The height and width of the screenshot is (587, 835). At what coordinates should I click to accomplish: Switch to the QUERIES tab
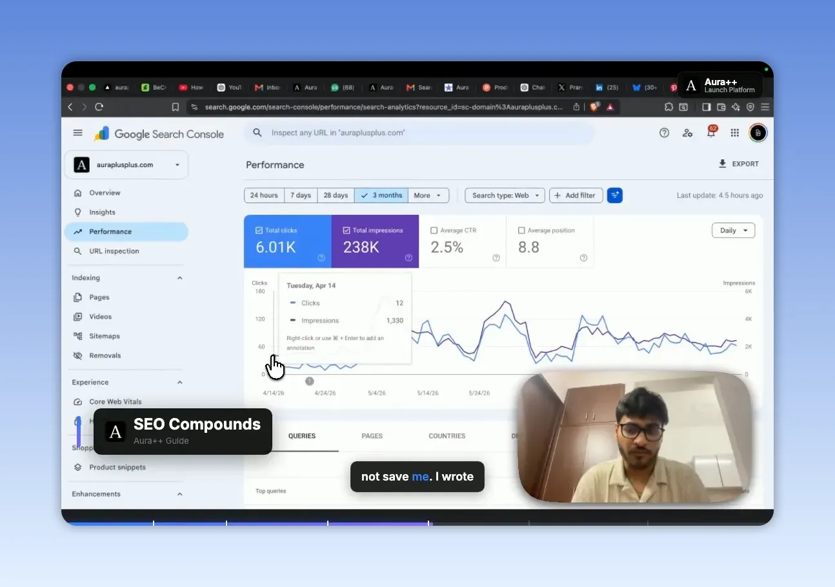point(302,436)
